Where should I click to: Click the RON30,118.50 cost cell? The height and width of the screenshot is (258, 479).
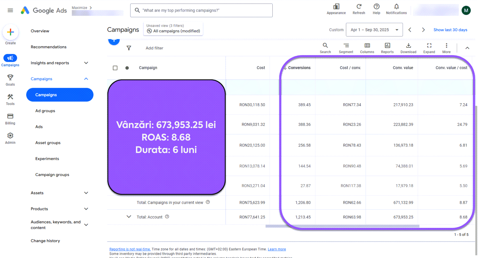(x=252, y=105)
